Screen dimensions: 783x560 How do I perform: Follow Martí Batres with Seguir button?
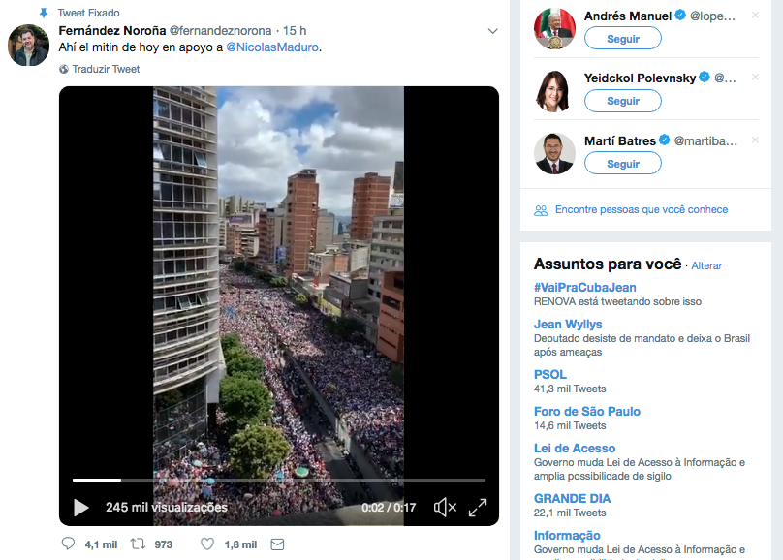[x=623, y=163]
